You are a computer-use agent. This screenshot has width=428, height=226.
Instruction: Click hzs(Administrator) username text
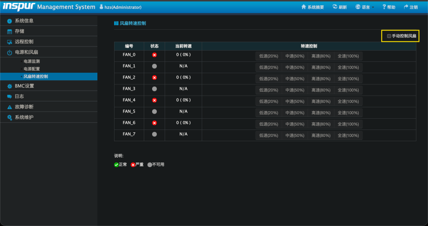pyautogui.click(x=123, y=8)
